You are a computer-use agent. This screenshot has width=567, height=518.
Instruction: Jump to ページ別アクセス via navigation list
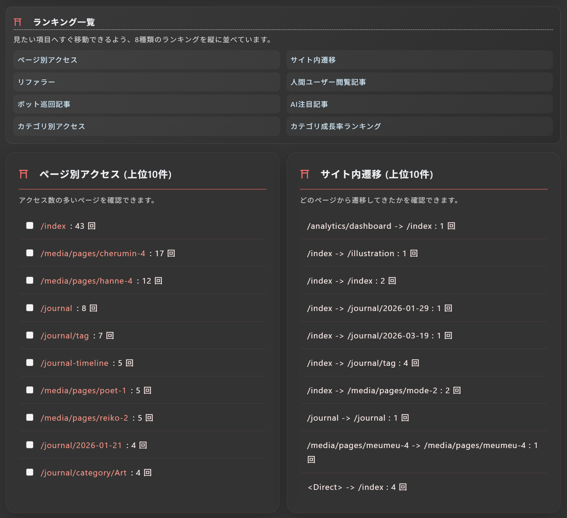(146, 60)
